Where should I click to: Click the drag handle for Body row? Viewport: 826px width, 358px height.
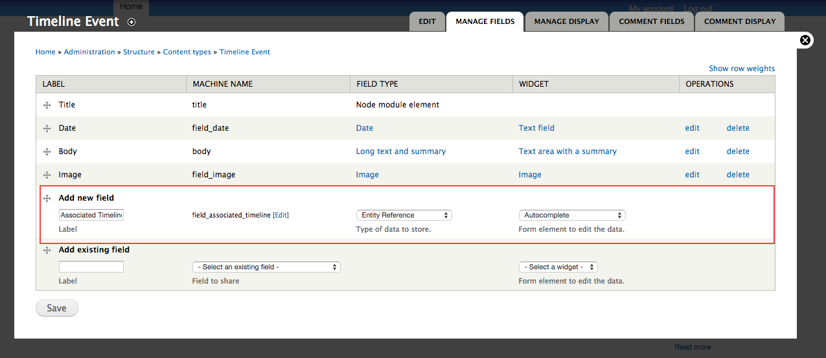(x=47, y=151)
